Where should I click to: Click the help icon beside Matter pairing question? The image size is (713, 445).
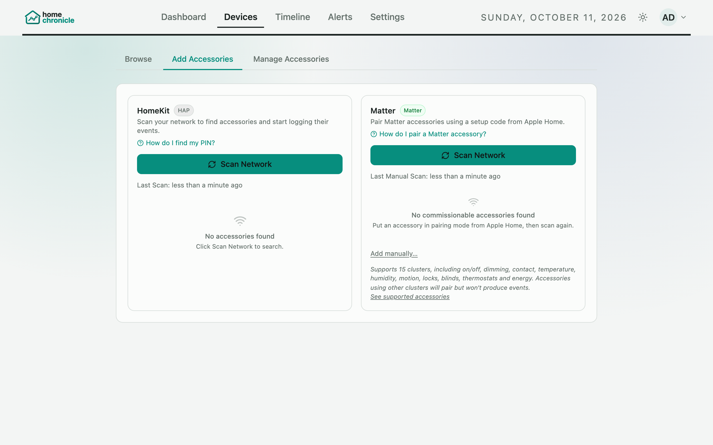[x=373, y=134]
